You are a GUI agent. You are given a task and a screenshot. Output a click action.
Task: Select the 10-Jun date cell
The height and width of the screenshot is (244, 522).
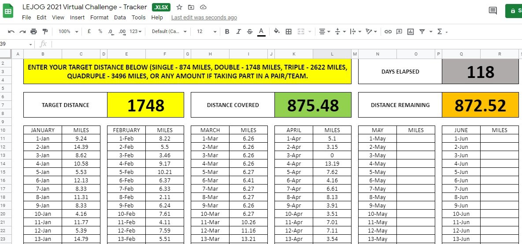click(461, 214)
